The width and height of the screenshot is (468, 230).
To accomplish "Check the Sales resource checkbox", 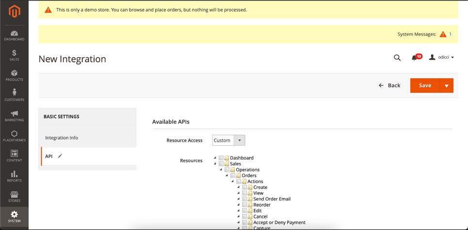I will [221, 164].
